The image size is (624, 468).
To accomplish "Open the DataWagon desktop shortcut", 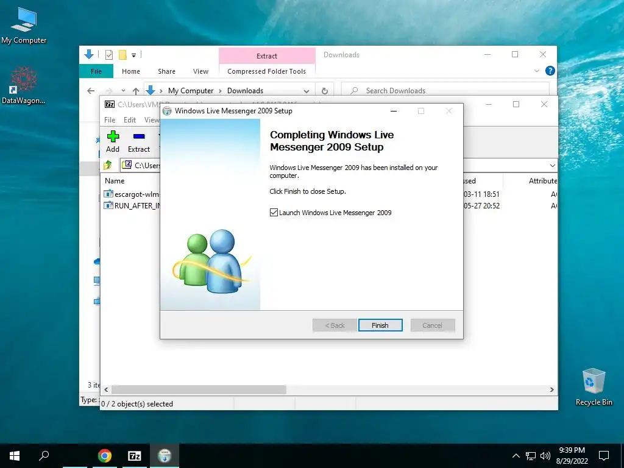I will coord(24,85).
